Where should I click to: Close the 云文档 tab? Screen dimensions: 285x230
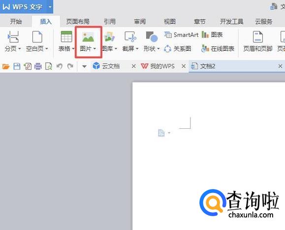click(133, 66)
